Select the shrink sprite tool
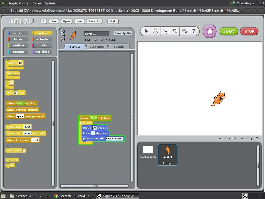 [184, 31]
